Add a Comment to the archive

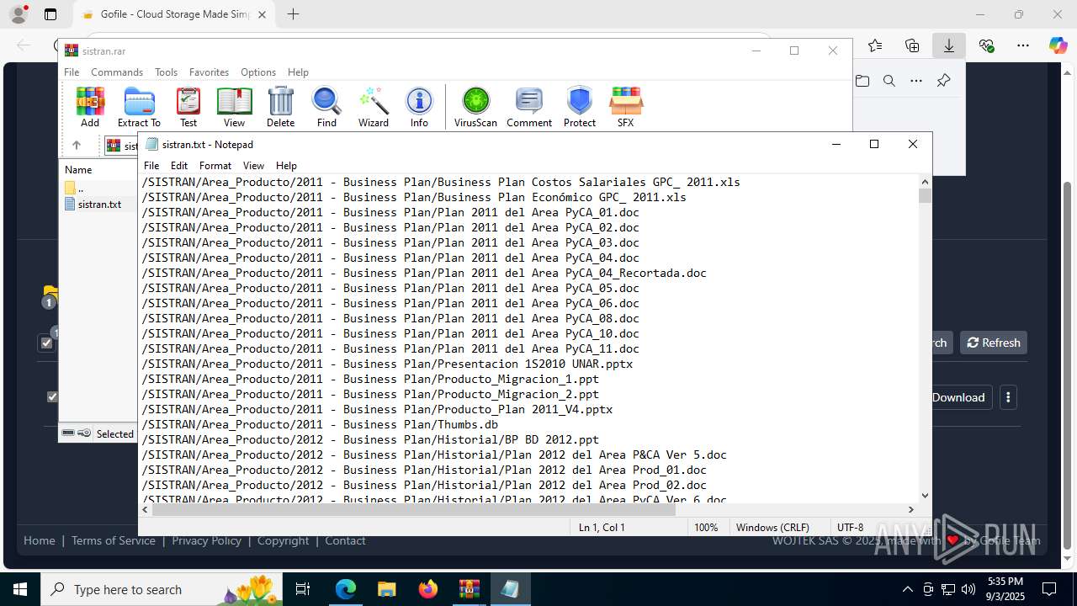[x=529, y=107]
